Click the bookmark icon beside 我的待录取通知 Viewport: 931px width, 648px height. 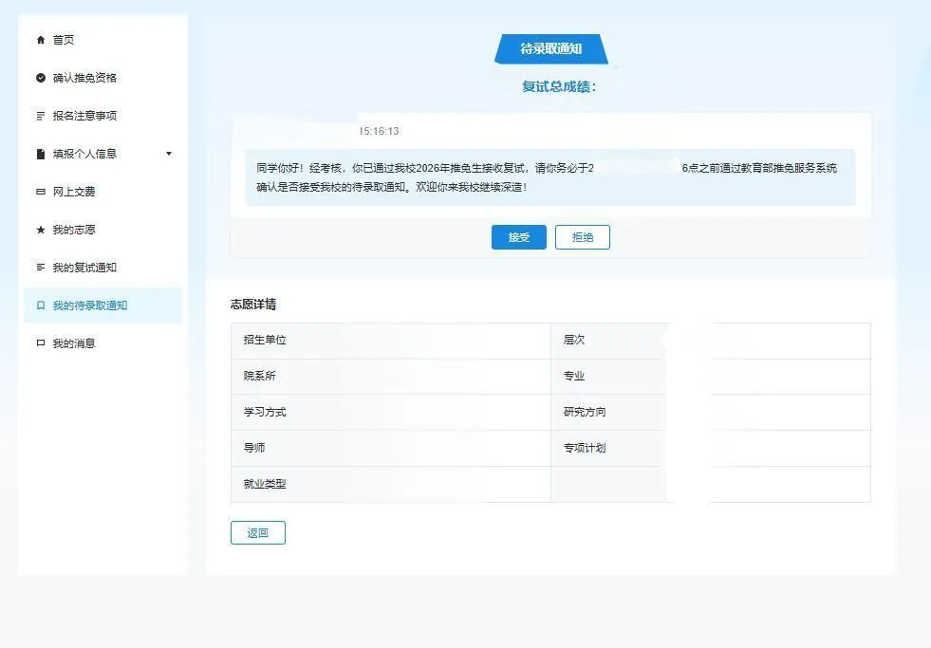41,305
